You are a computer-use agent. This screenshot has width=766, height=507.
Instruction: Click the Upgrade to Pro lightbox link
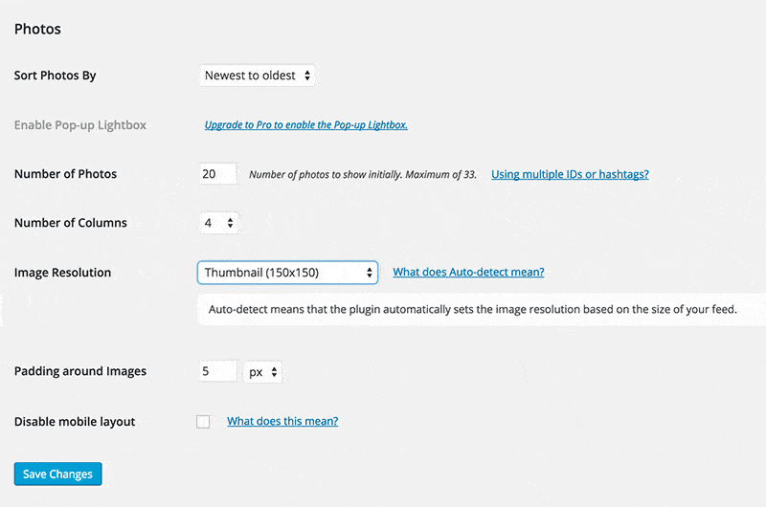pos(306,125)
